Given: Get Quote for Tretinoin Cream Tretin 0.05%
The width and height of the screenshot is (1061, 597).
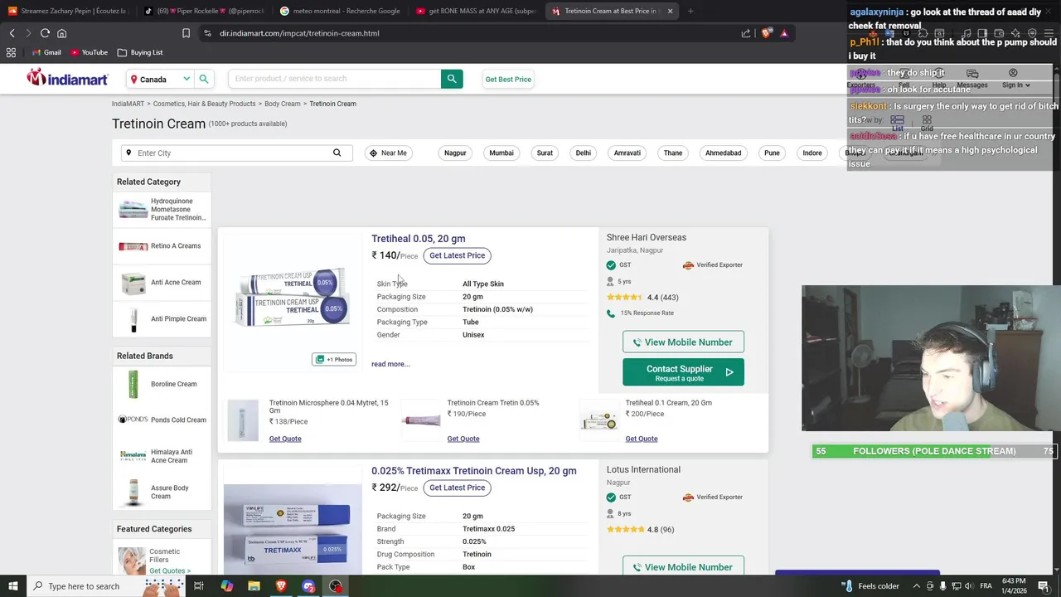Looking at the screenshot, I should point(463,439).
